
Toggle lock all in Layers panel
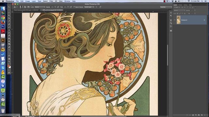tap(185, 14)
